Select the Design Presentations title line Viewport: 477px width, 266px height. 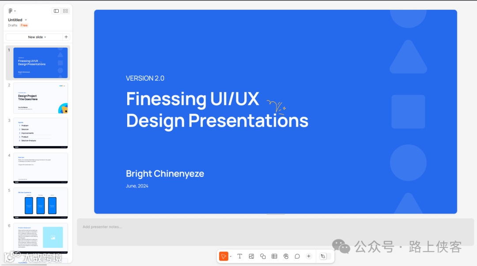pos(217,121)
